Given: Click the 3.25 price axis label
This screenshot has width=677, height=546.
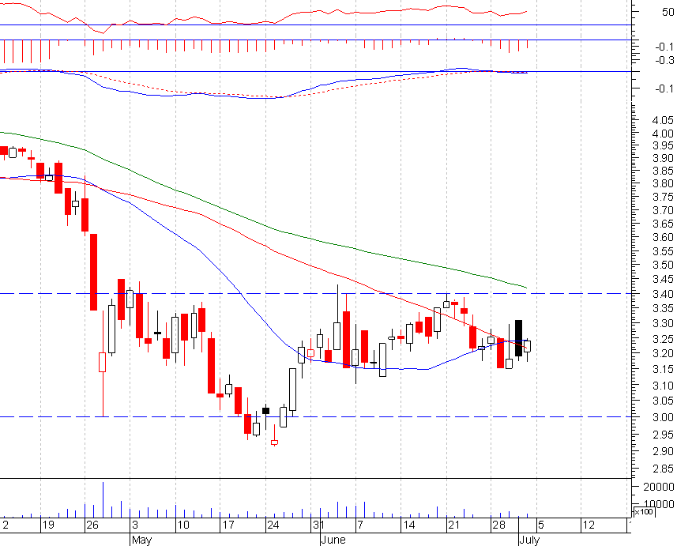Looking at the screenshot, I should (x=663, y=339).
